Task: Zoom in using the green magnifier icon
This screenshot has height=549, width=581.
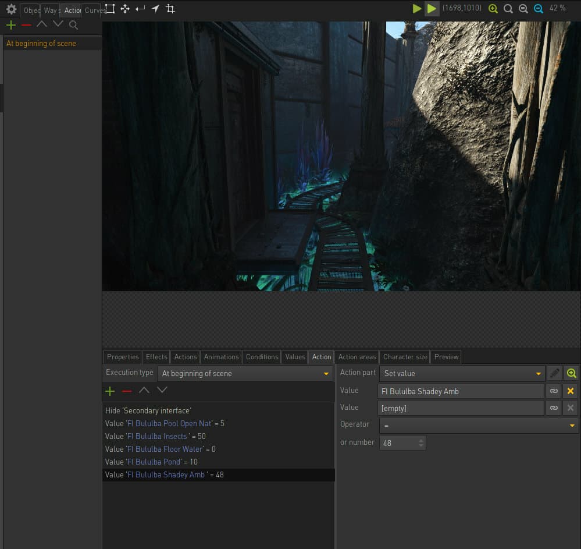Action: point(493,9)
